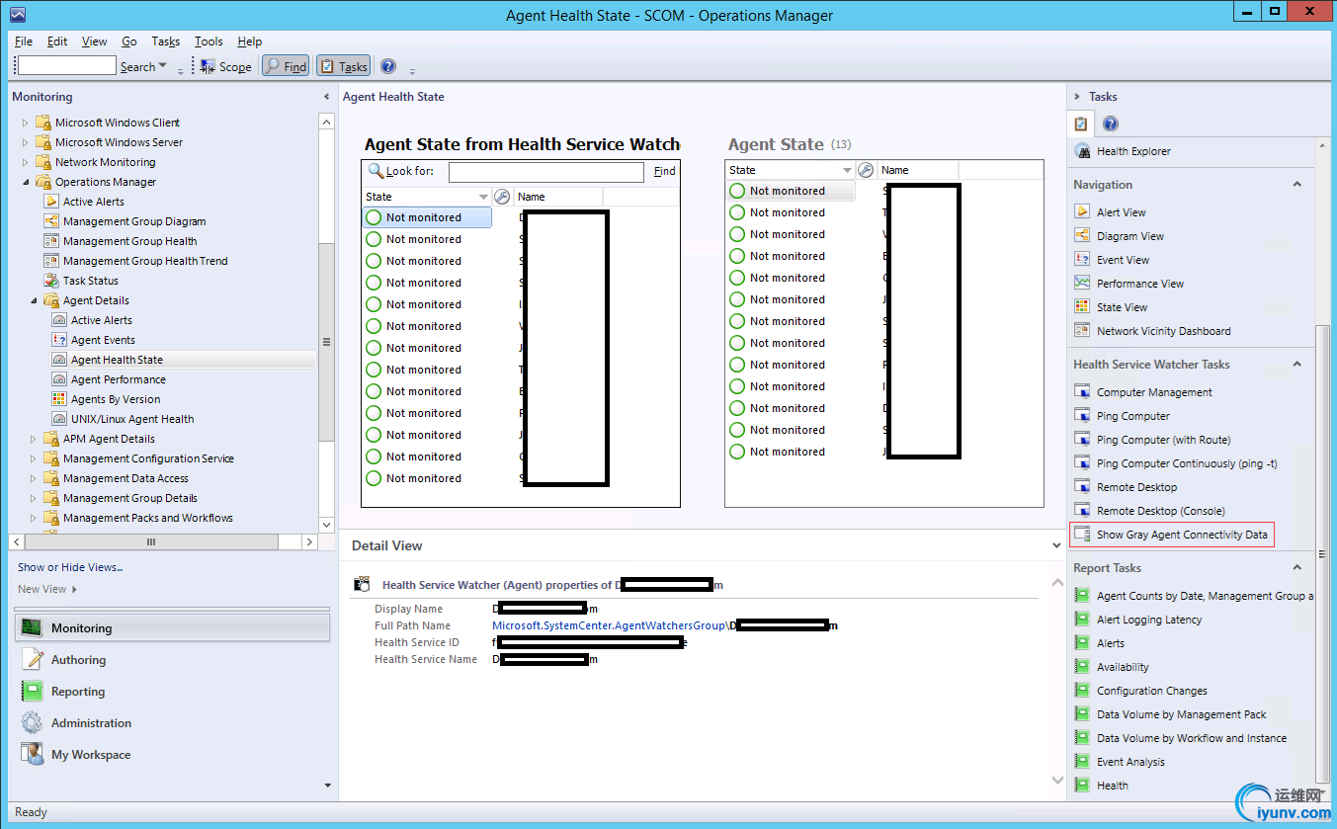Switch to the Administration workspace
This screenshot has height=829, width=1337.
point(91,723)
